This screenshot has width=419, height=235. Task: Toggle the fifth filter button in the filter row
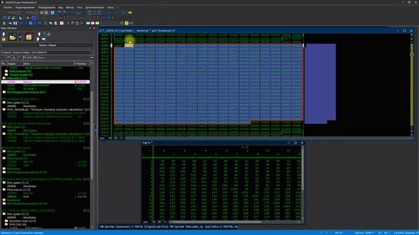(x=25, y=57)
